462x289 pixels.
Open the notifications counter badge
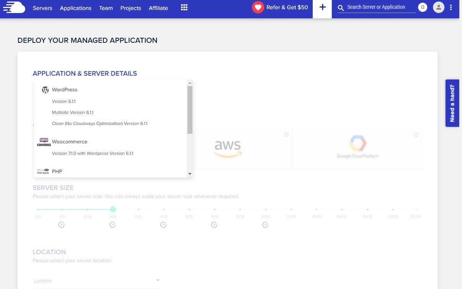[422, 7]
